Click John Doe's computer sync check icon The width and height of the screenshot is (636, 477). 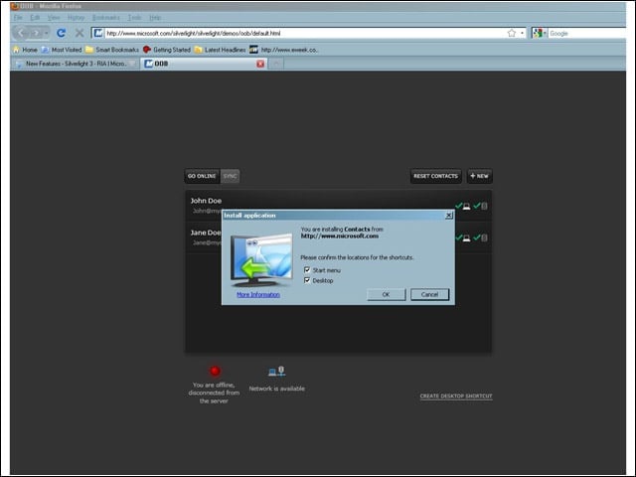click(463, 206)
